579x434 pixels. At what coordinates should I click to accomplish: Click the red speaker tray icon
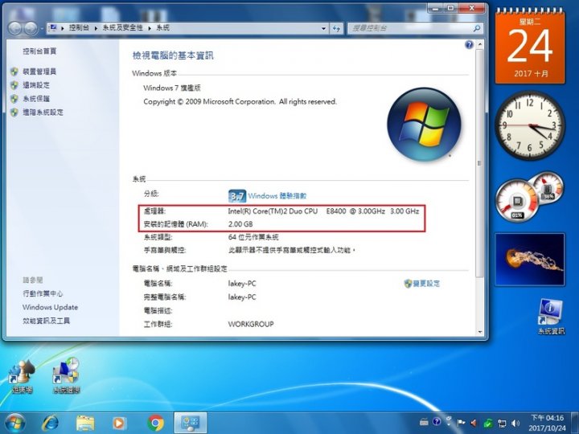click(x=474, y=423)
